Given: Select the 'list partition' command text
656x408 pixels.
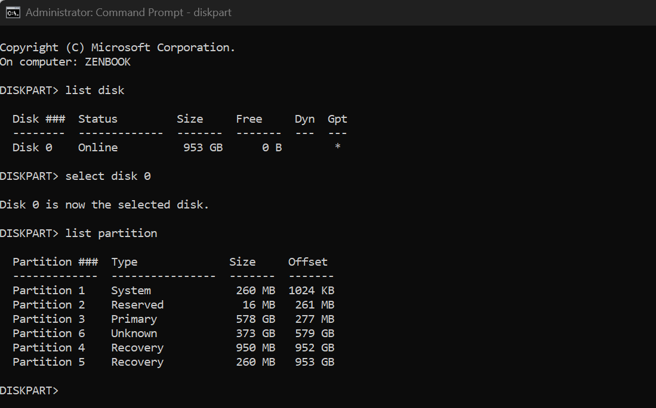Looking at the screenshot, I should tap(111, 233).
